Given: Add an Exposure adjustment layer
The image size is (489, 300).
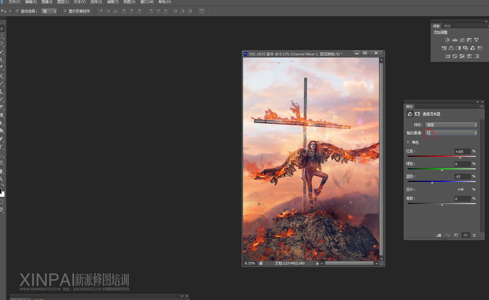Looking at the screenshot, I should click(x=469, y=40).
